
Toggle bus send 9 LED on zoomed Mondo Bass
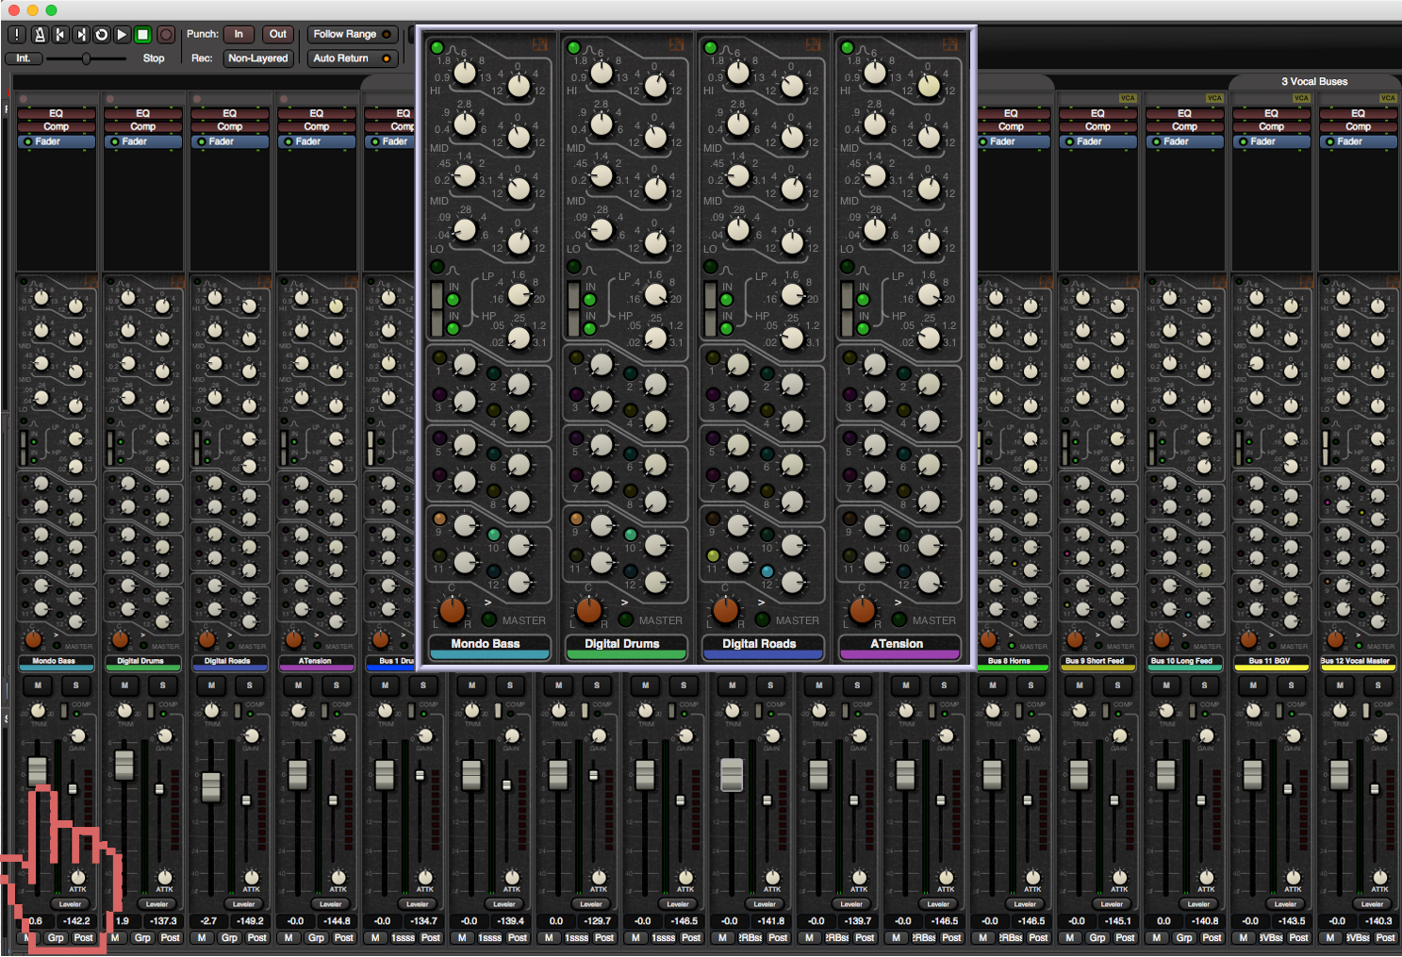point(439,519)
